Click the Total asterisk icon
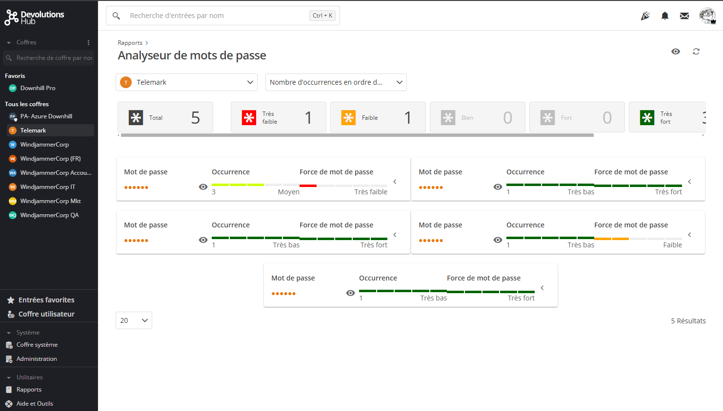 pos(136,117)
